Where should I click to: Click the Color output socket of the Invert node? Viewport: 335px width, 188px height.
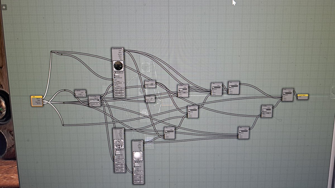155,83
